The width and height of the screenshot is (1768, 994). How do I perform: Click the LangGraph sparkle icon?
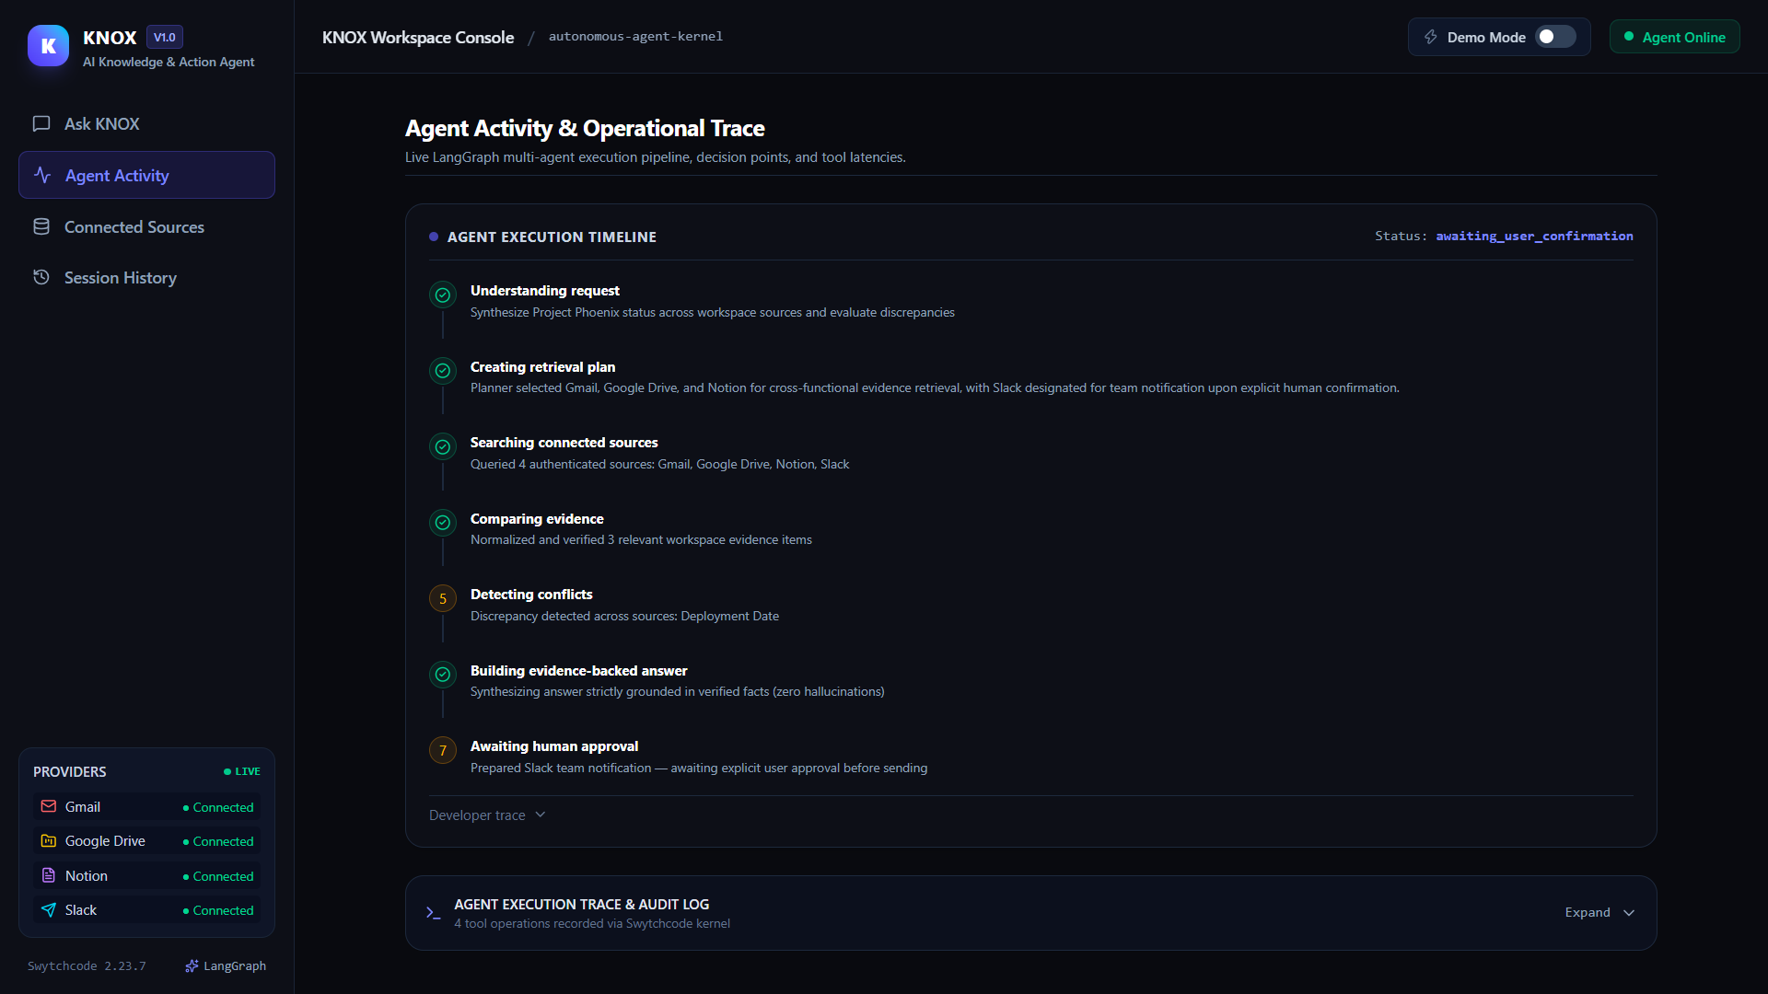point(192,965)
